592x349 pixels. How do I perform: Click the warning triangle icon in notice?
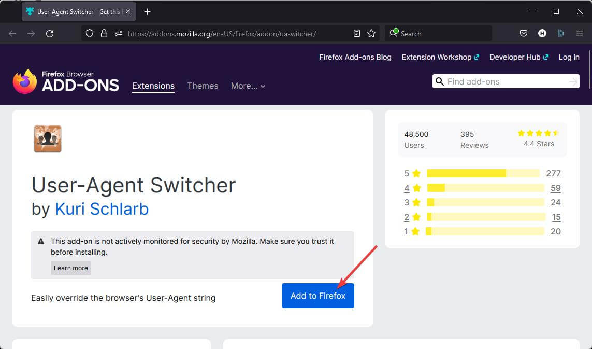pyautogui.click(x=41, y=241)
